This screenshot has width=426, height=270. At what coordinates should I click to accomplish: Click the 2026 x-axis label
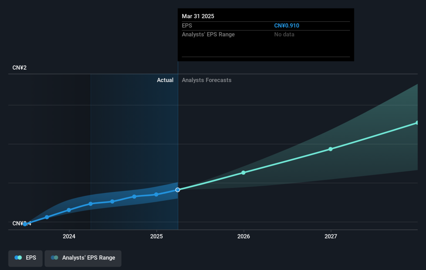(x=244, y=237)
